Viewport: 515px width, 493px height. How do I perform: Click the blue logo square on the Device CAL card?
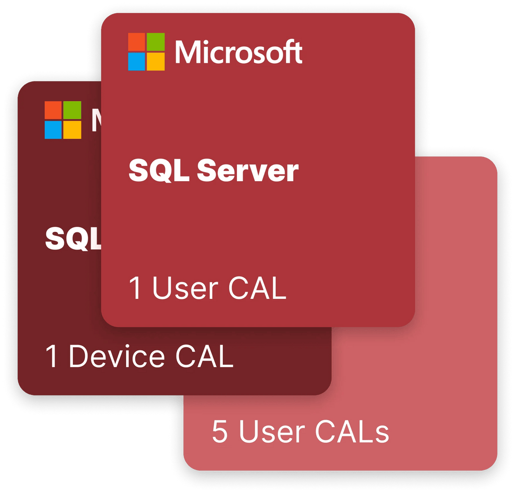pos(53,129)
